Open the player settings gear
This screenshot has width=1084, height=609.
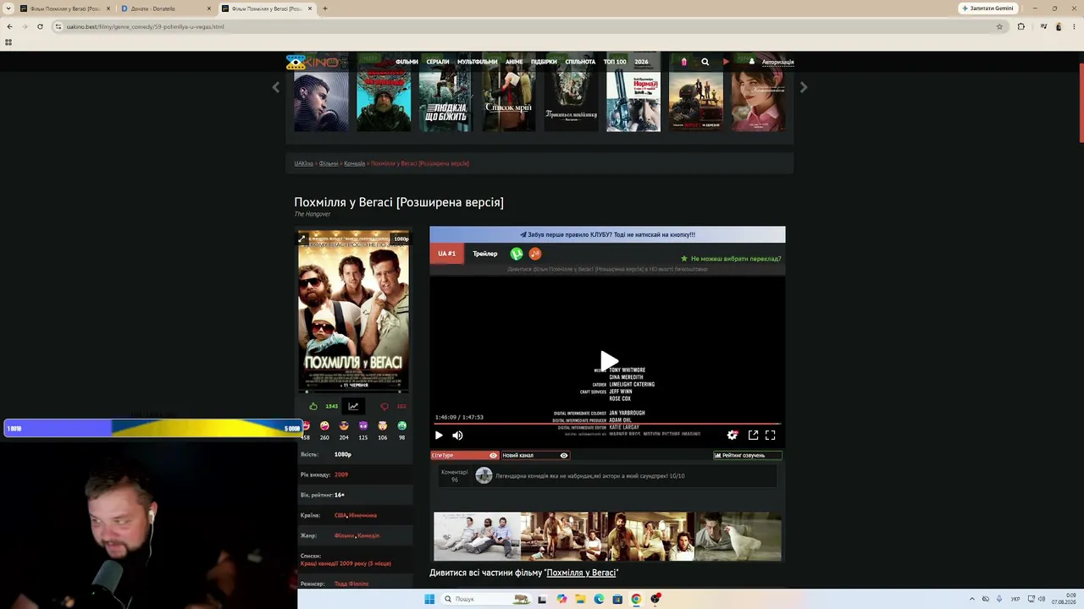pyautogui.click(x=733, y=435)
